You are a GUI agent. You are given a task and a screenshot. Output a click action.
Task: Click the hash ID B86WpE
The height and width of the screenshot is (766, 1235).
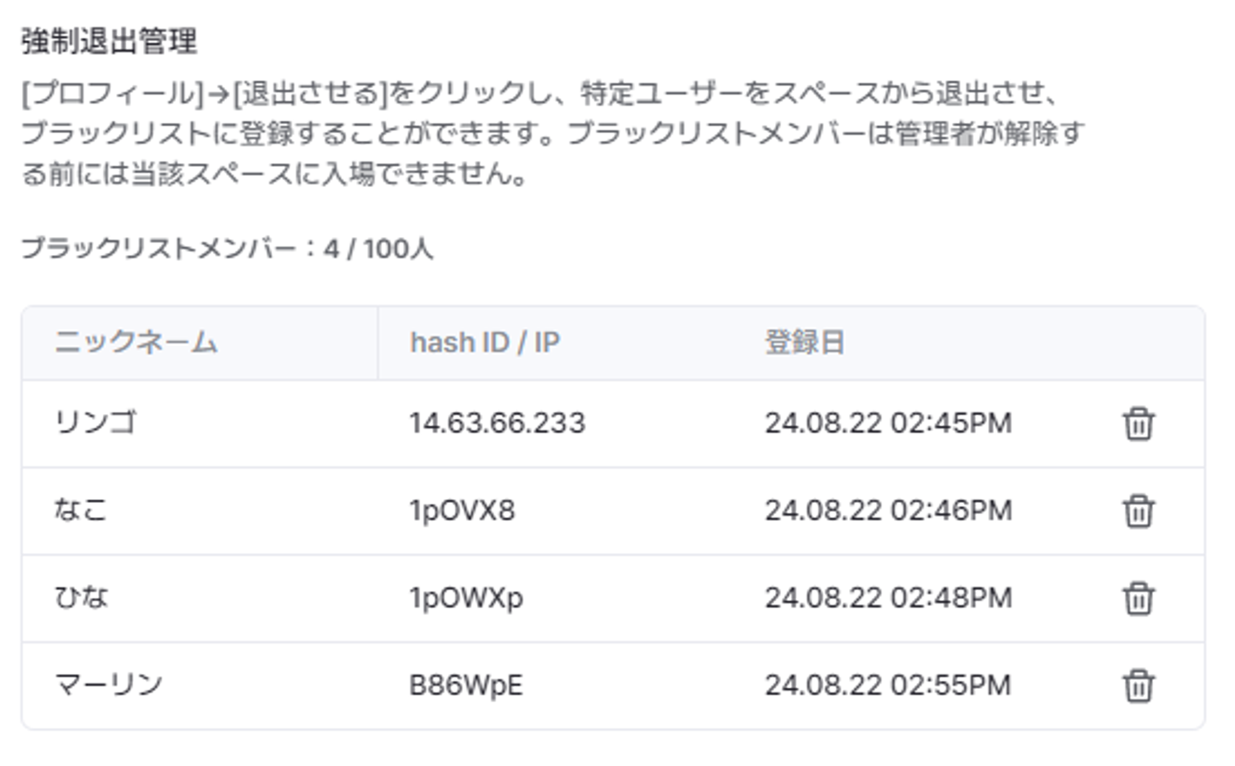pos(466,685)
